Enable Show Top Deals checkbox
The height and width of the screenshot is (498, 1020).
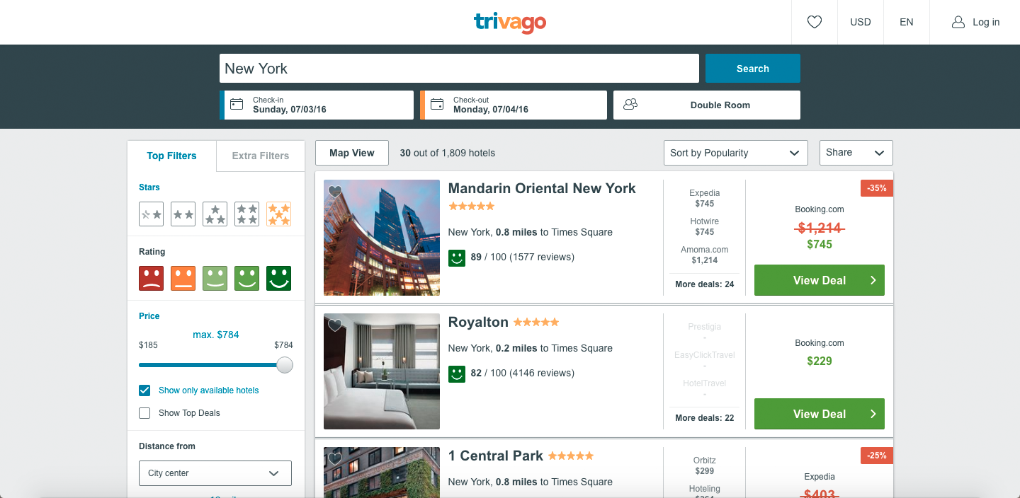click(x=144, y=413)
